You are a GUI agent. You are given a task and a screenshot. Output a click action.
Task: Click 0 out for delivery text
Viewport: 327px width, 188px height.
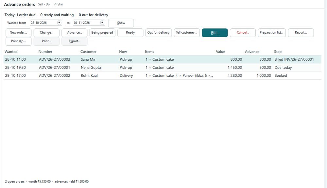click(x=94, y=15)
